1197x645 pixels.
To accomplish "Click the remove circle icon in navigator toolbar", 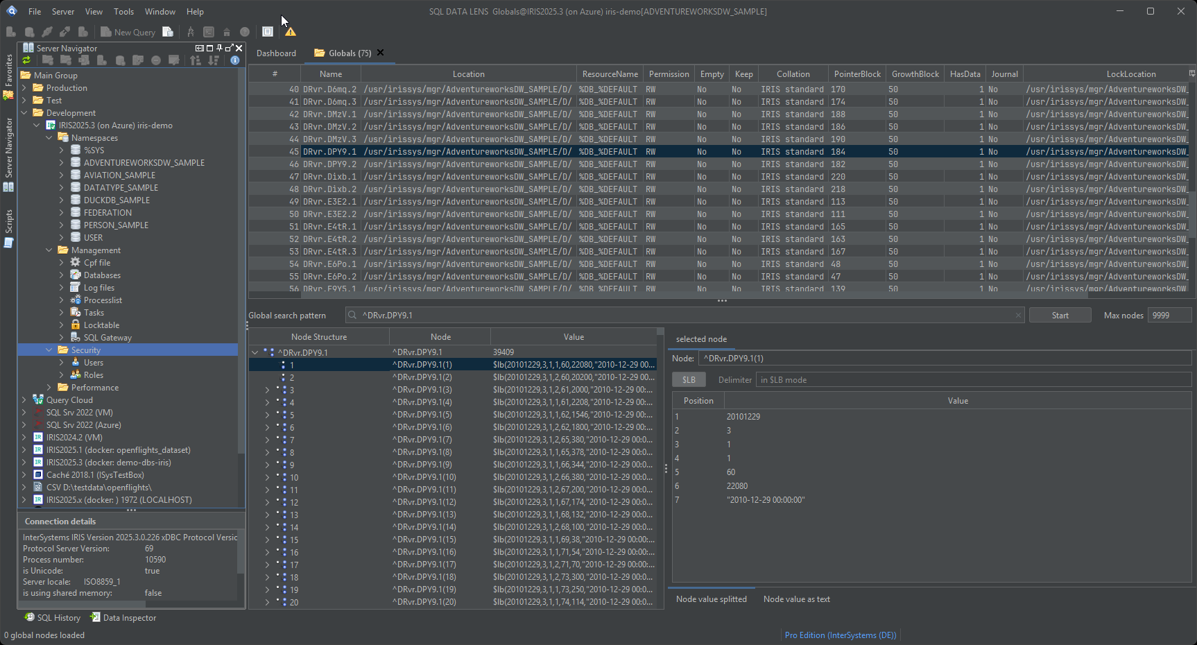I will pos(156,60).
